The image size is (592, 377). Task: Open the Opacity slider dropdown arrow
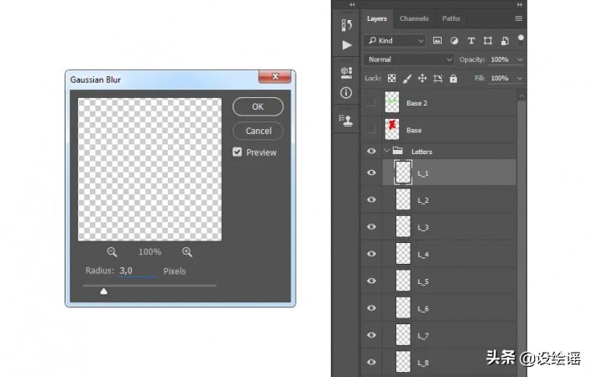coord(520,59)
